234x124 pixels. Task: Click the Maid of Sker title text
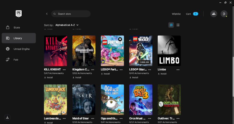tap(81, 118)
